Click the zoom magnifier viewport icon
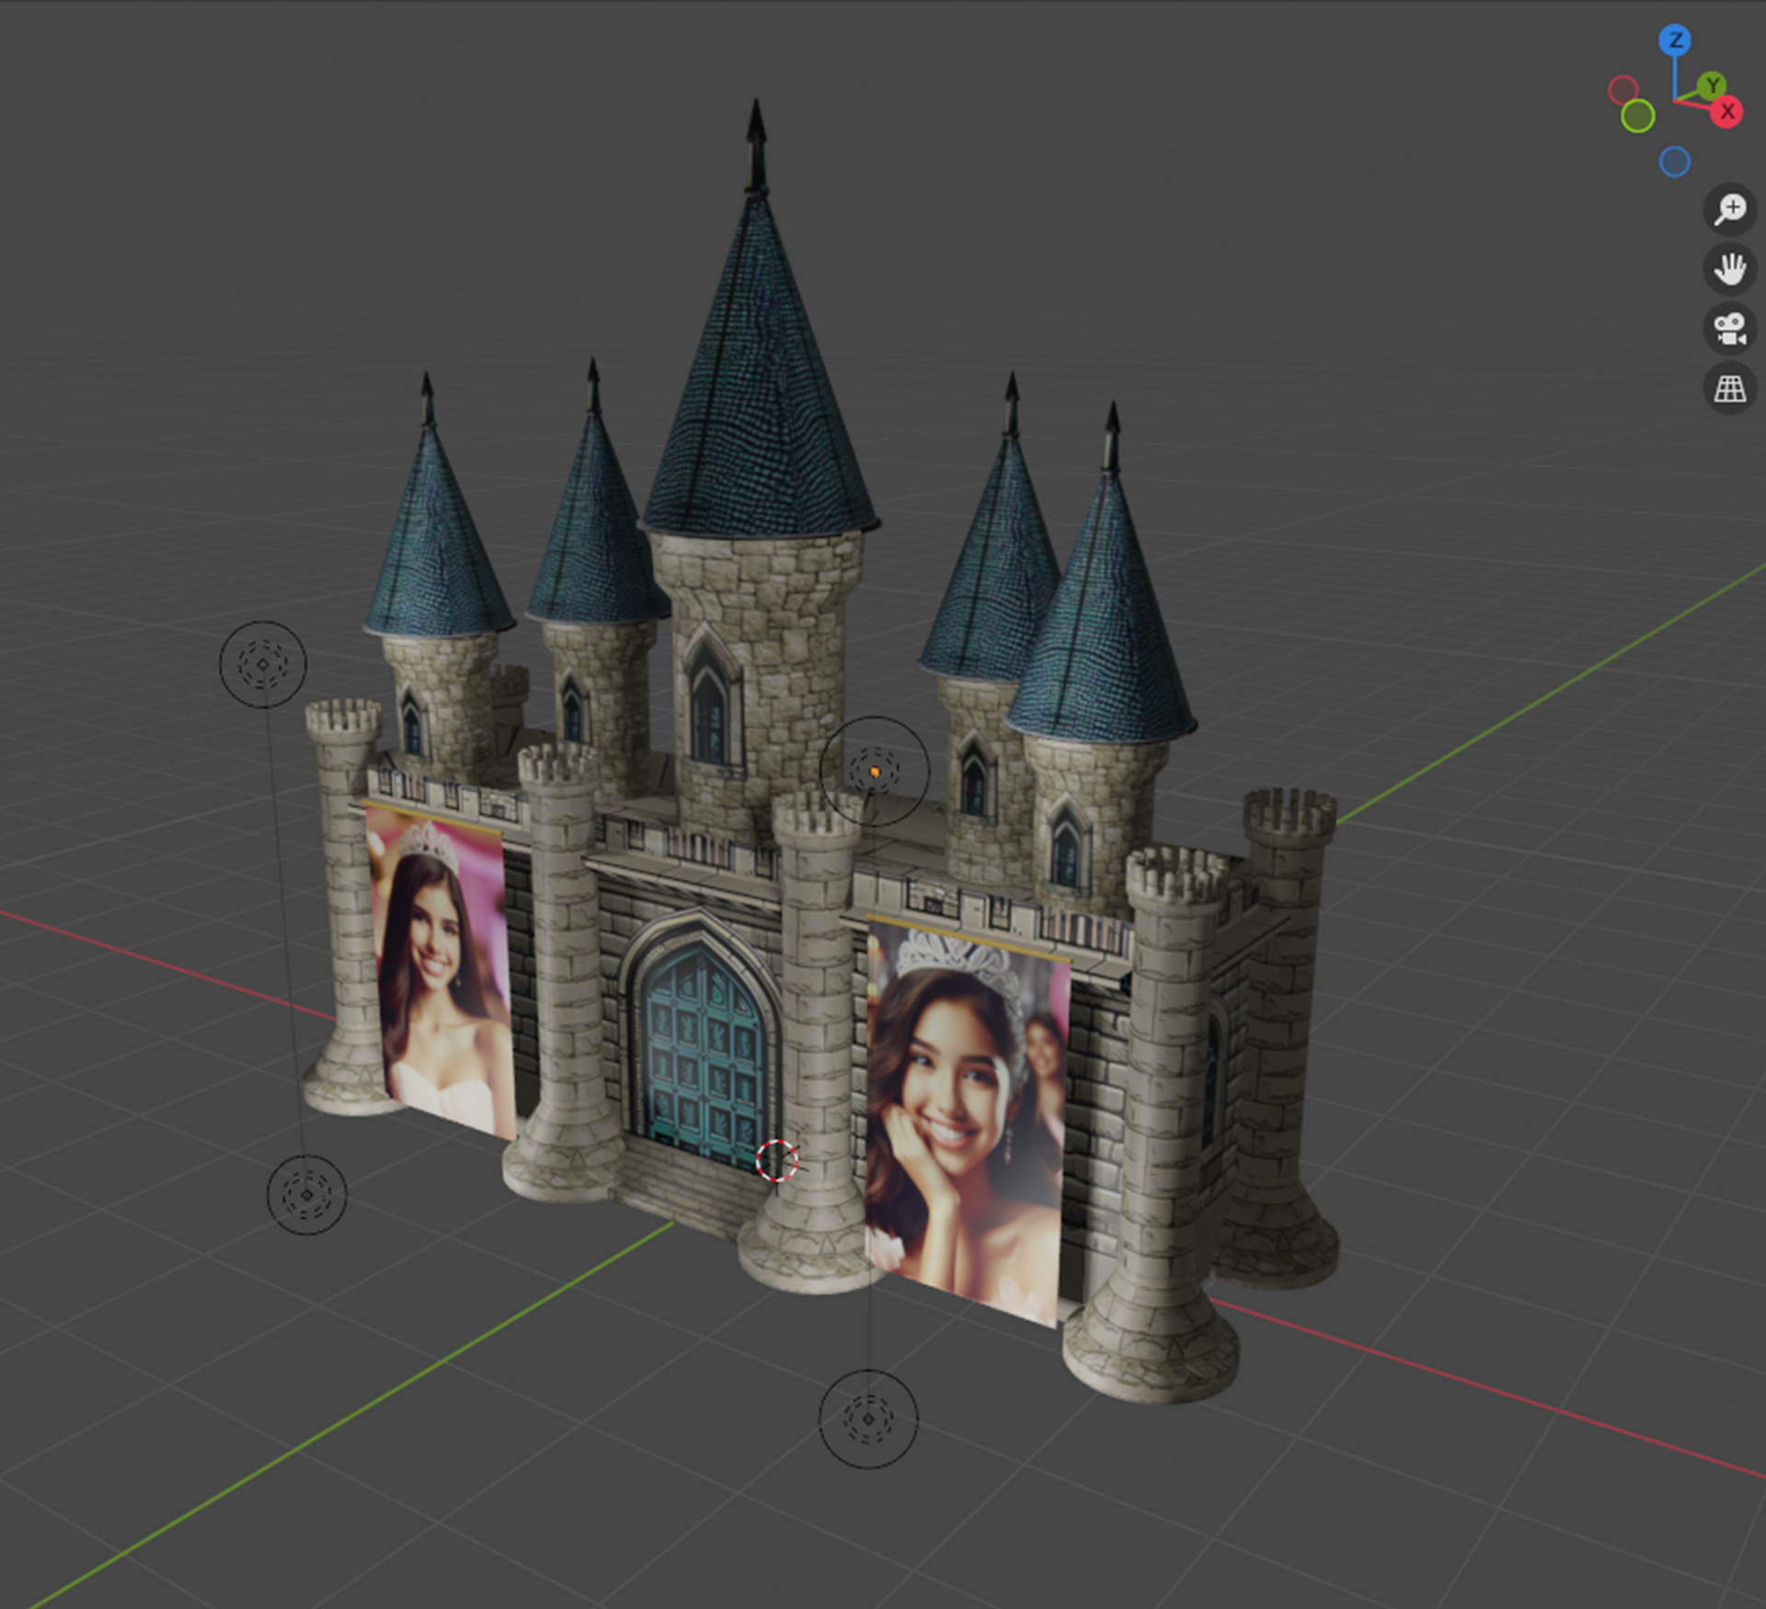 pos(1729,210)
